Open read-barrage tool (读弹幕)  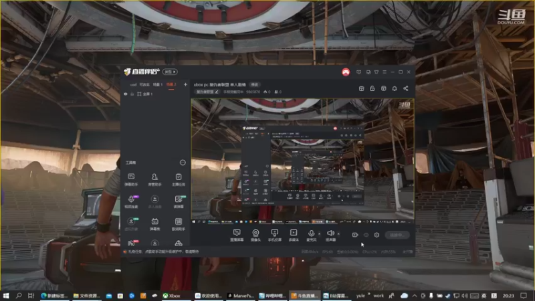tap(179, 202)
